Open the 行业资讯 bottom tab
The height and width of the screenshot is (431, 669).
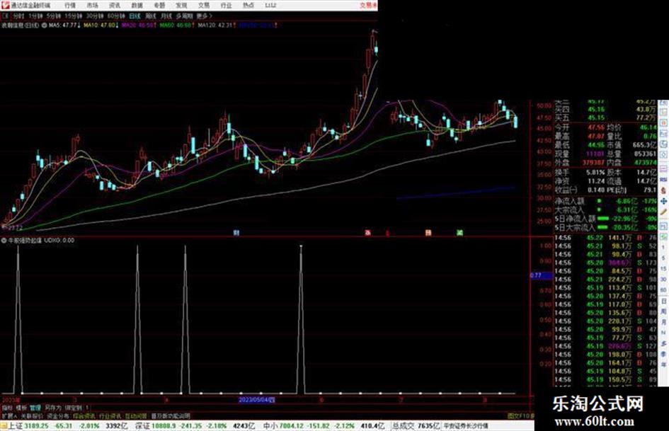pos(110,415)
